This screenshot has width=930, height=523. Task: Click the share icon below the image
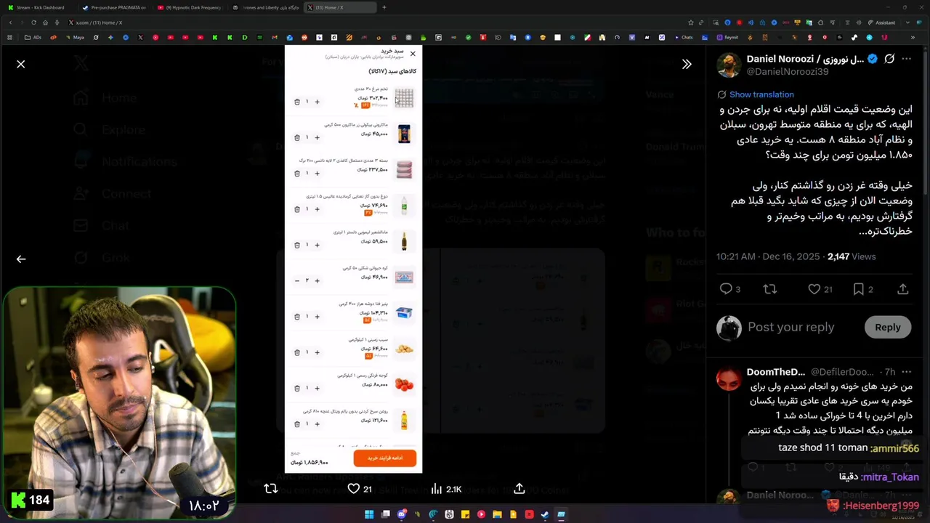[x=519, y=489]
